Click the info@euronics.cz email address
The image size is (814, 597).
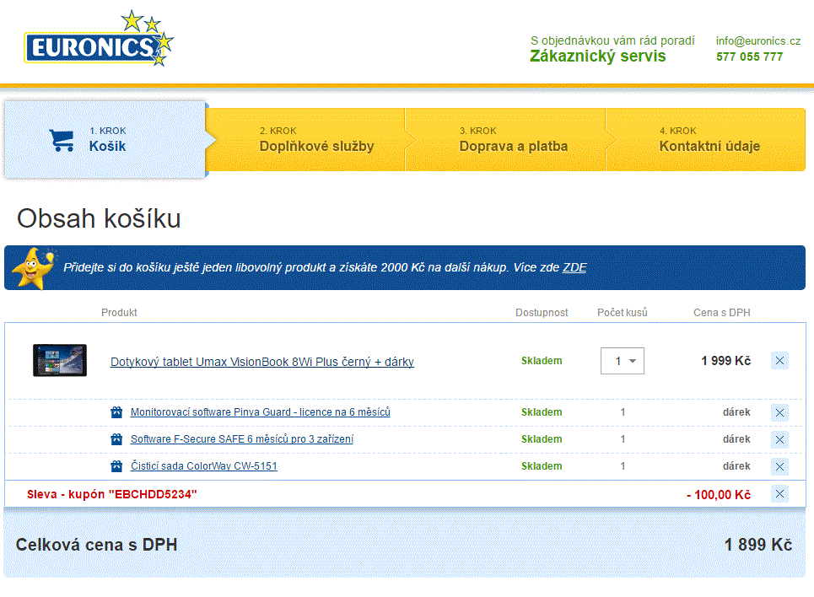(758, 41)
